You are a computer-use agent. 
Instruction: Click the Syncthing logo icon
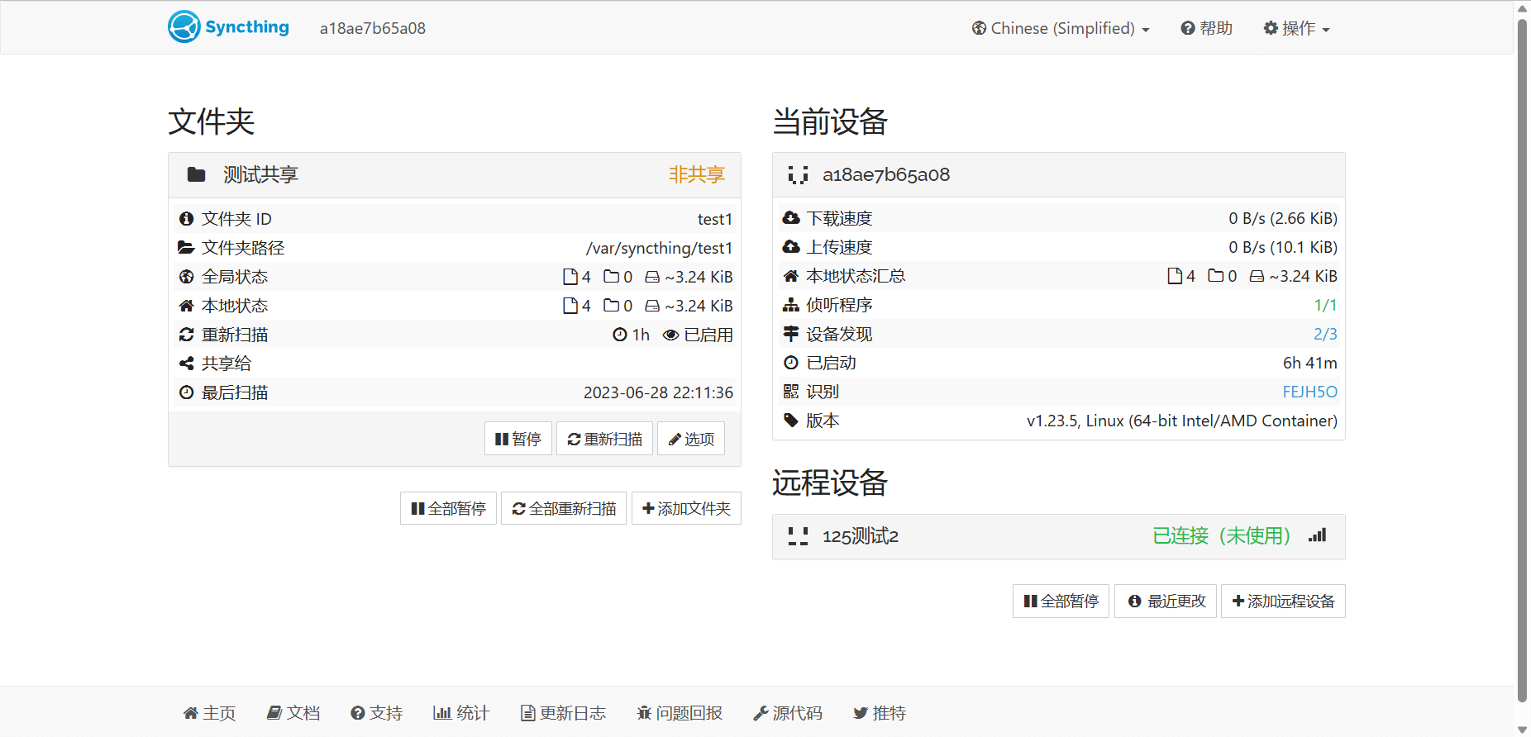tap(184, 26)
